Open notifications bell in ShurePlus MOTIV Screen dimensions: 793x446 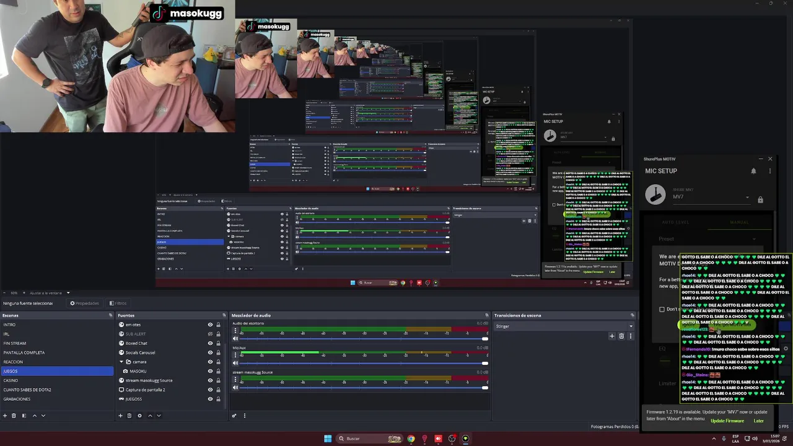[753, 171]
